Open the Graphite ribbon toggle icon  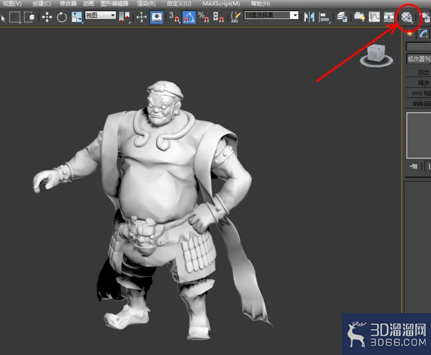coord(359,17)
